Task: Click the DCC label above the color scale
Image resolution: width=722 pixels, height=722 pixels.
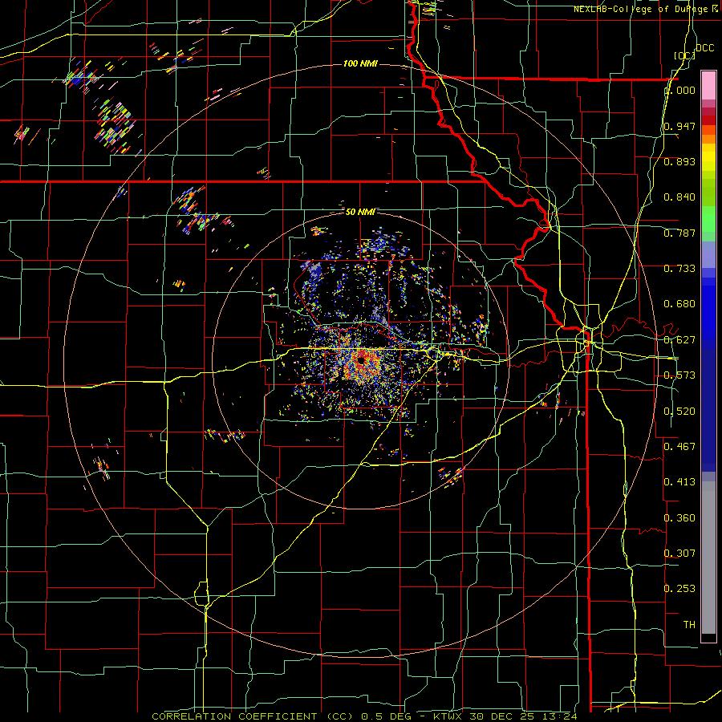Action: pyautogui.click(x=704, y=48)
